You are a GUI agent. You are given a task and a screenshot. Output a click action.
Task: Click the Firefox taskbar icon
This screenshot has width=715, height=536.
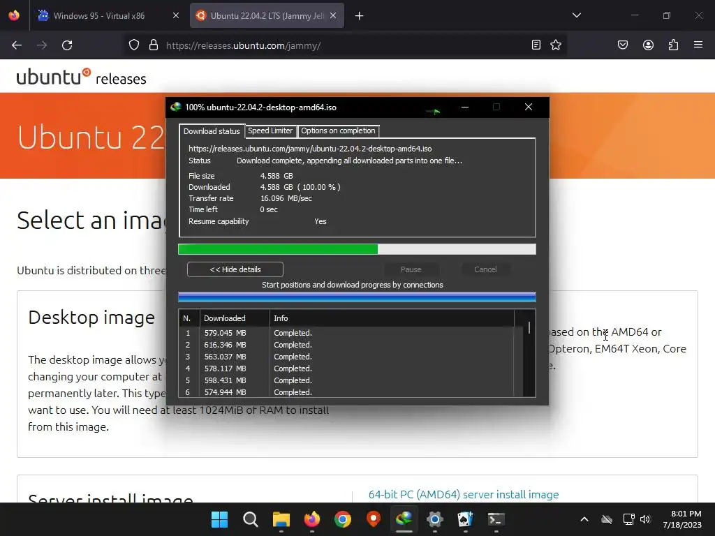click(x=312, y=519)
